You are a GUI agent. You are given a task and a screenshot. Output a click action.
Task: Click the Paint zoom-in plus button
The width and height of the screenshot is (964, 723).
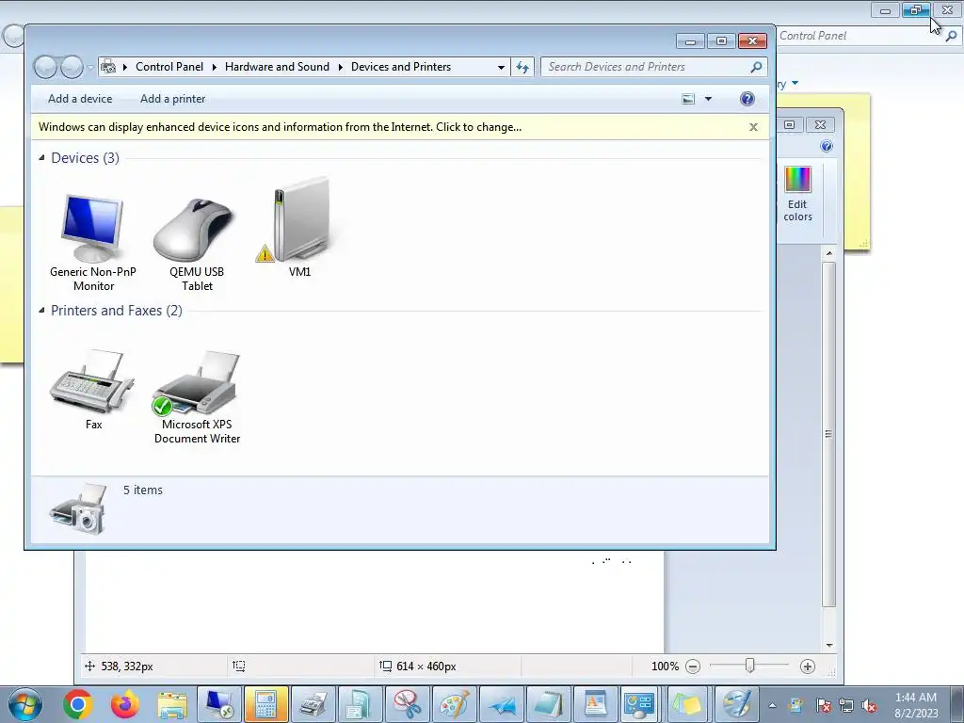(x=808, y=666)
